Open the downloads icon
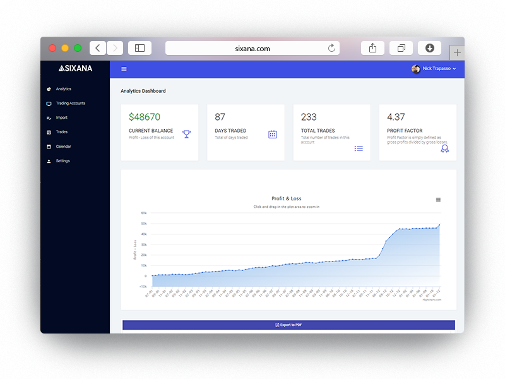Viewport: 505px width, 379px height. click(x=430, y=49)
